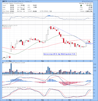Screen dimensions: 98x101
Task: Click the date Monday 22-Oct-2012
Action: 86,4
